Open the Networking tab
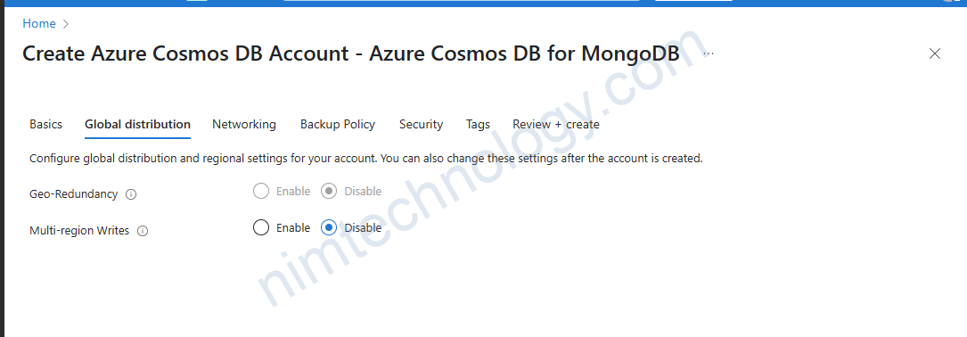The width and height of the screenshot is (967, 337). coord(244,124)
